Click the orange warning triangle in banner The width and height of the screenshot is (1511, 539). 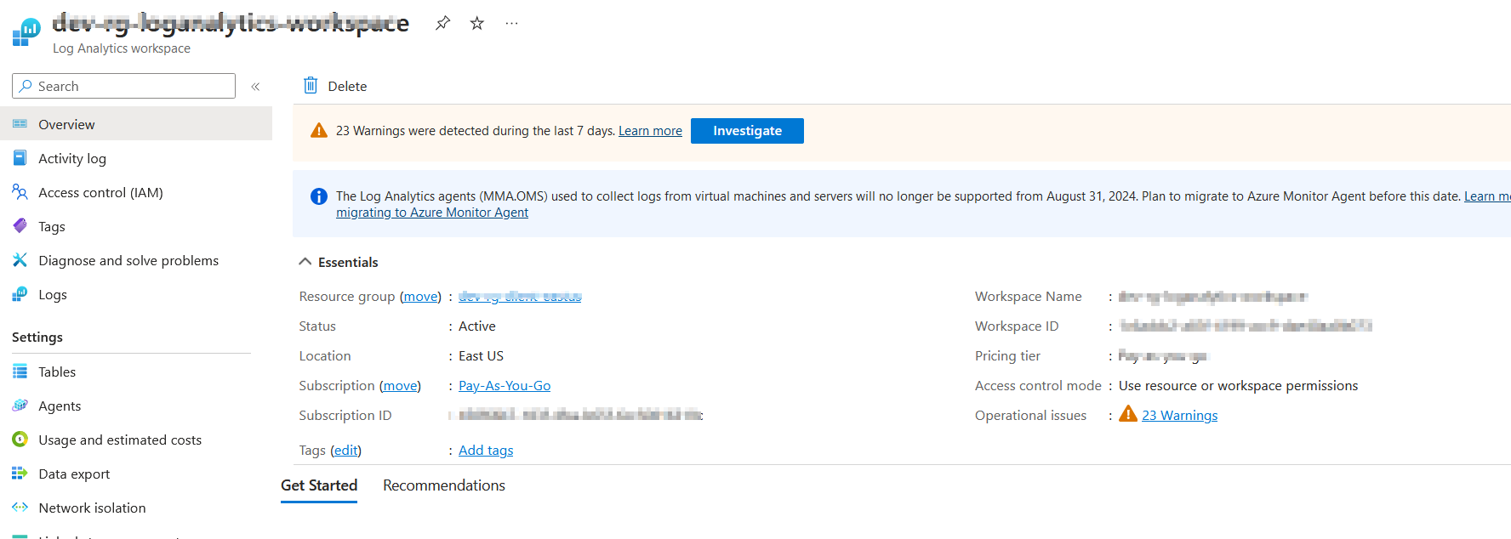tap(319, 130)
